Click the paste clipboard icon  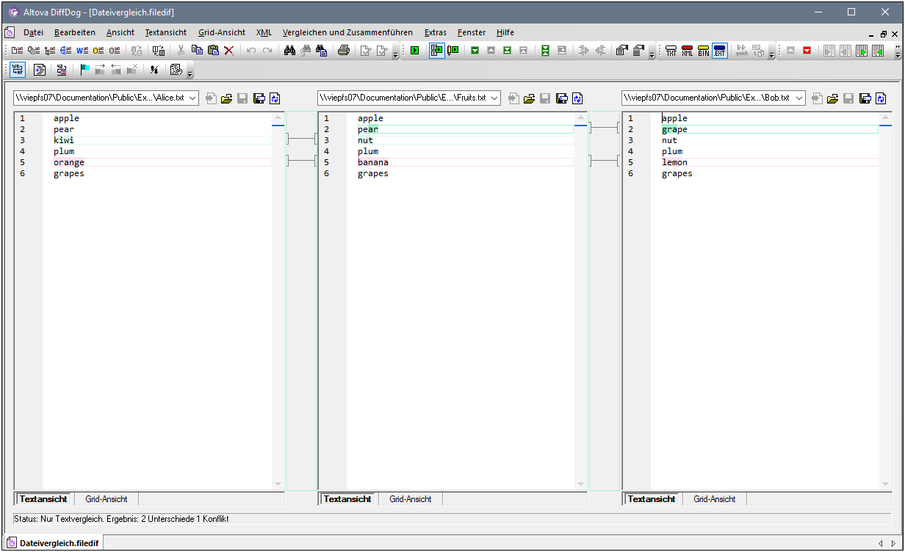point(213,51)
